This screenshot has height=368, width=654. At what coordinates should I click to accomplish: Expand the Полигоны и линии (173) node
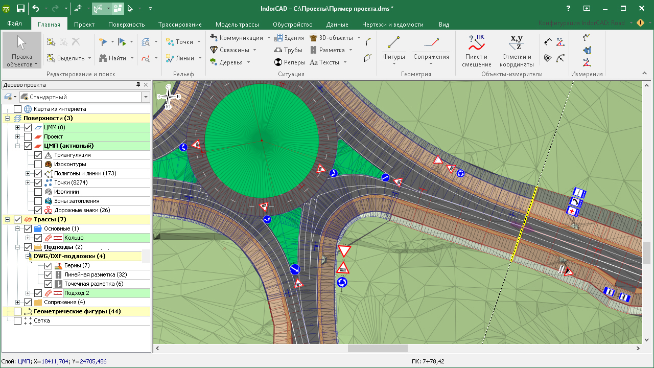[x=28, y=173]
